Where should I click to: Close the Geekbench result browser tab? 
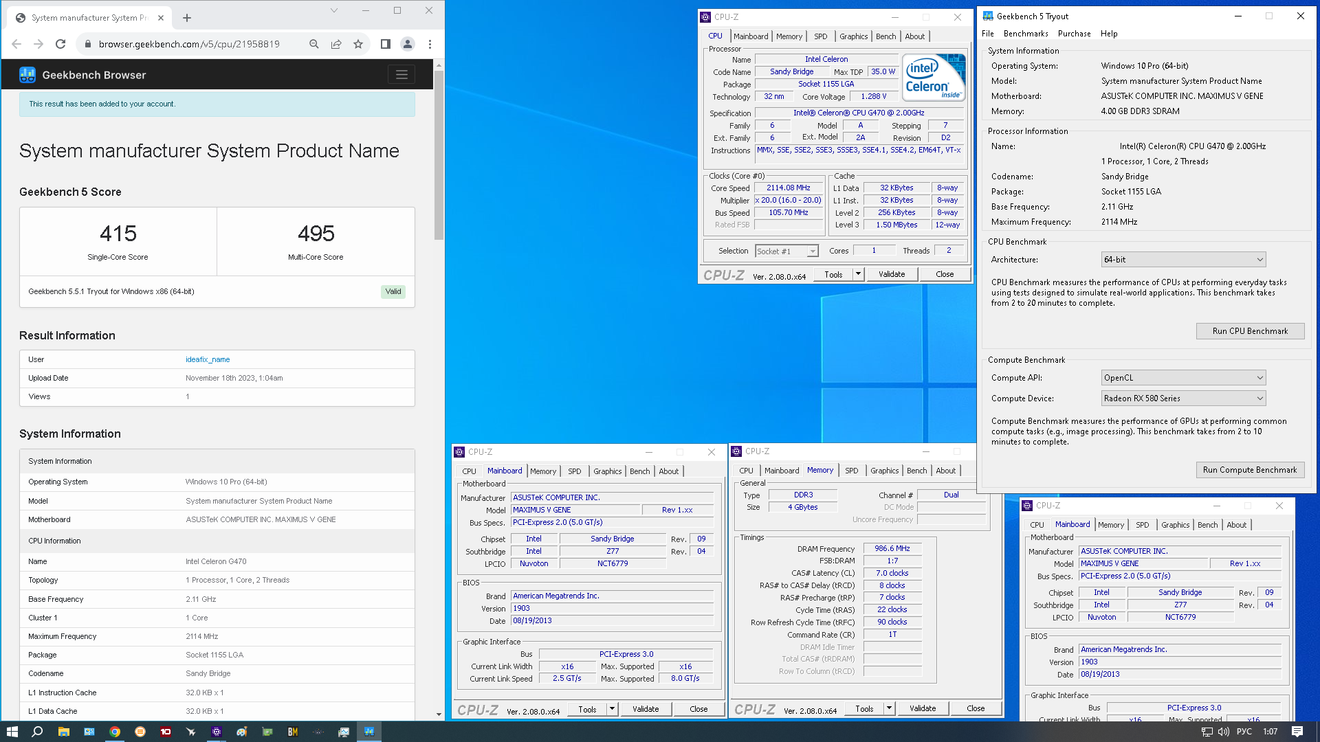(161, 18)
